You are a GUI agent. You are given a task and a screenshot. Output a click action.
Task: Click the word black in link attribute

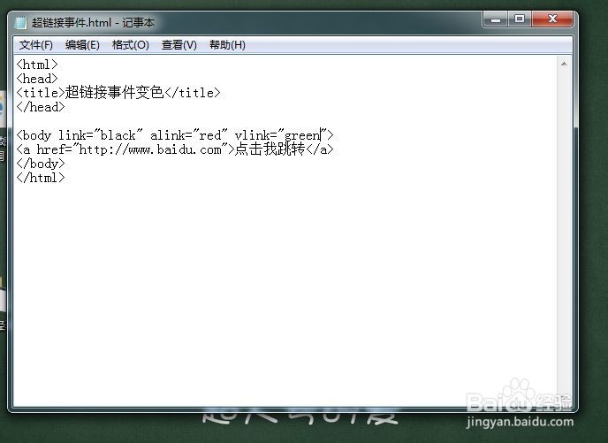118,135
